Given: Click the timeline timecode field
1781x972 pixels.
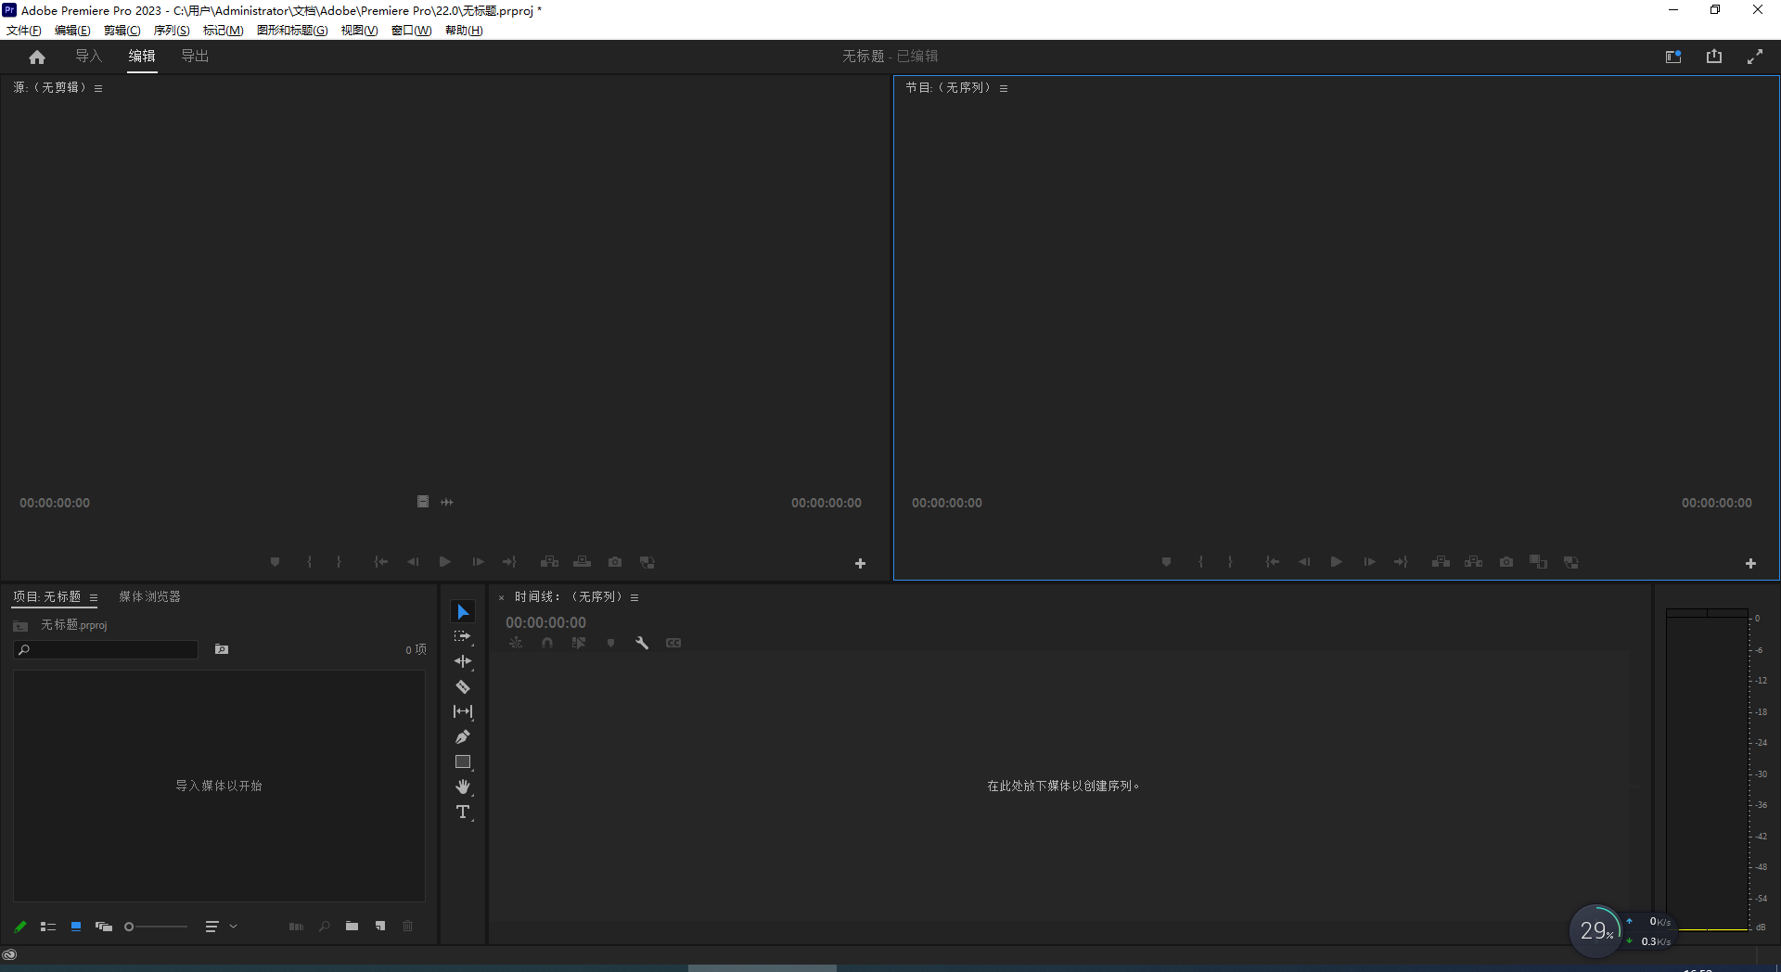Looking at the screenshot, I should click(545, 622).
